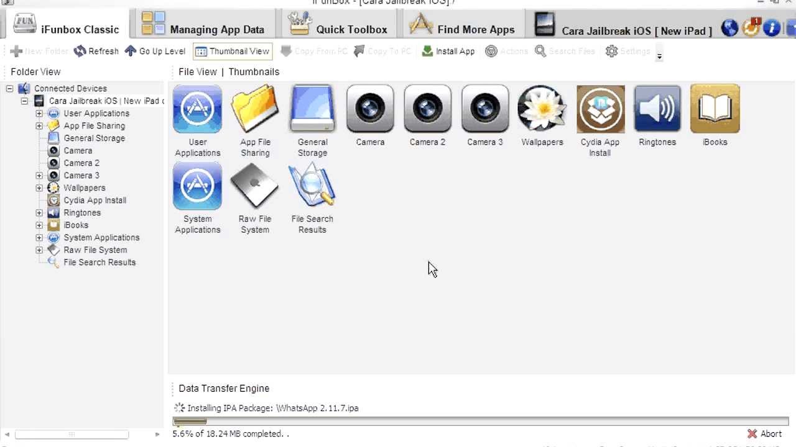Select Connected Devices root item

tap(70, 88)
